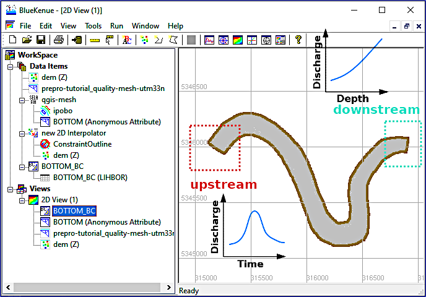426x297 pixels.
Task: Create new point set with colored dots icon
Action: point(144,40)
